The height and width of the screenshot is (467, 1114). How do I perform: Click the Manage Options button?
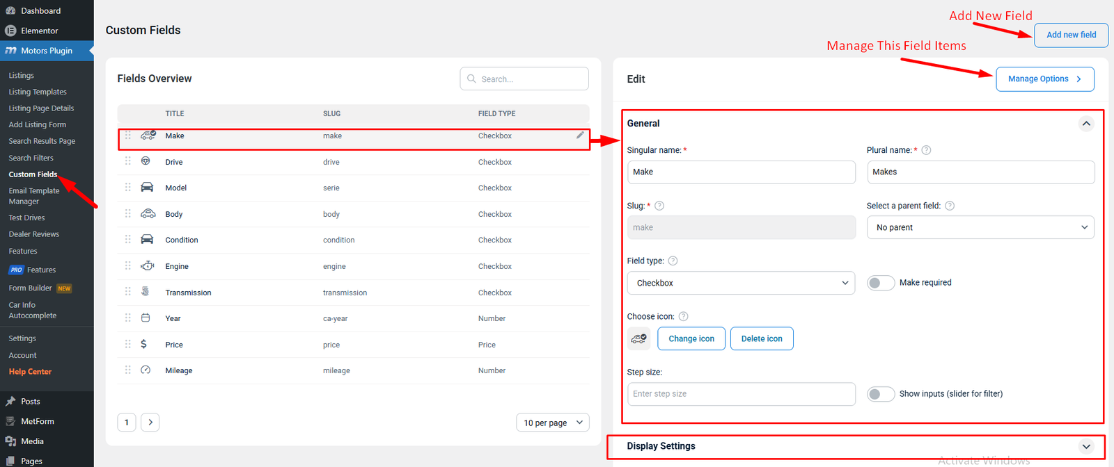pos(1044,79)
